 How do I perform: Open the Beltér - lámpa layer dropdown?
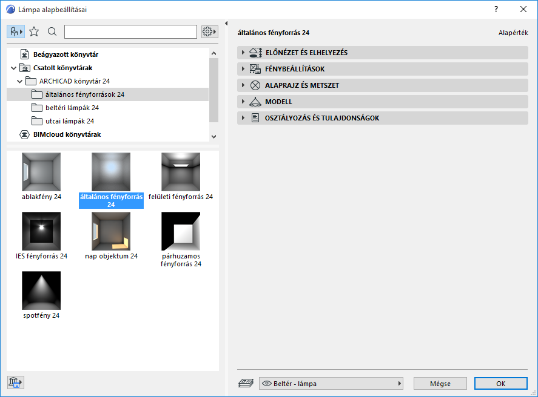pyautogui.click(x=331, y=384)
